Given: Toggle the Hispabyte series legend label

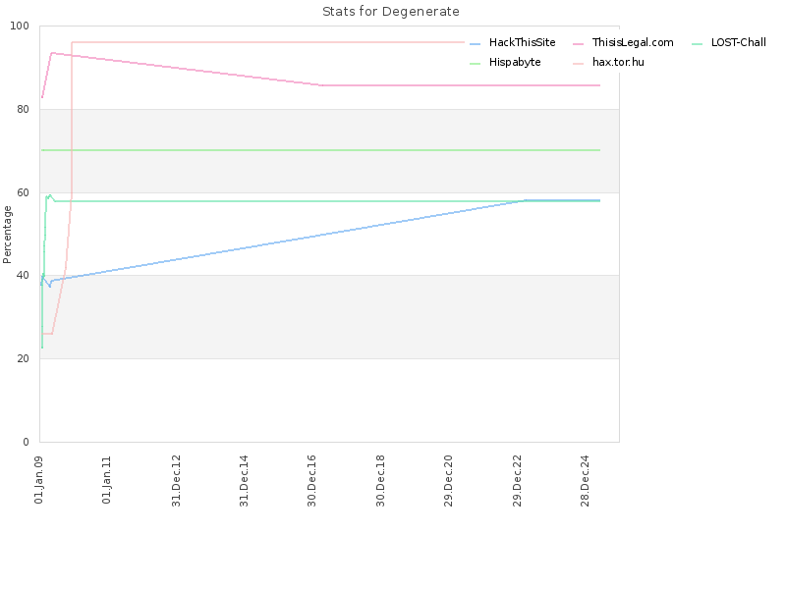Looking at the screenshot, I should [x=515, y=62].
